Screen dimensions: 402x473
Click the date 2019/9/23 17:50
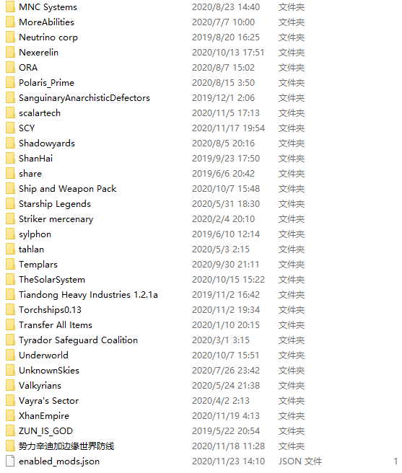(226, 159)
